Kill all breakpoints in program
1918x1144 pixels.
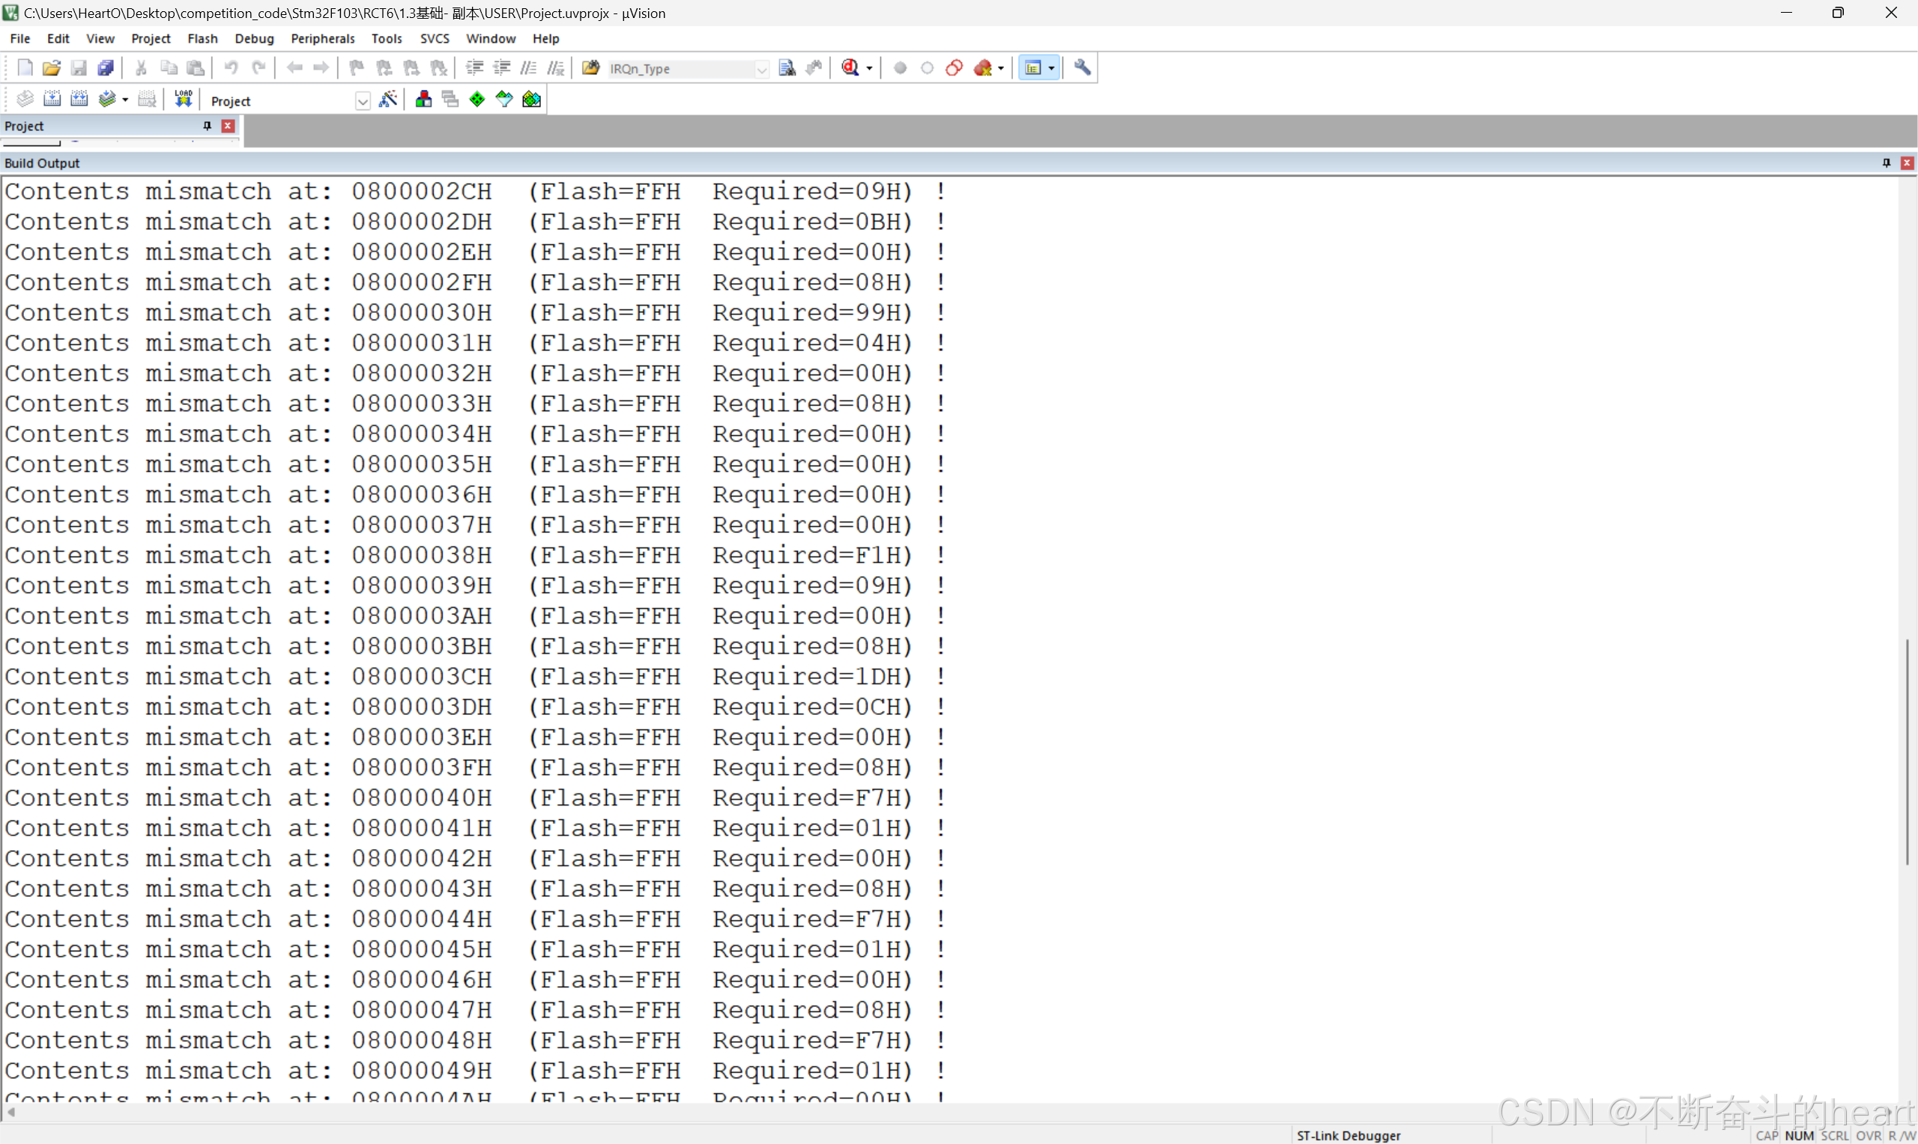tap(986, 68)
